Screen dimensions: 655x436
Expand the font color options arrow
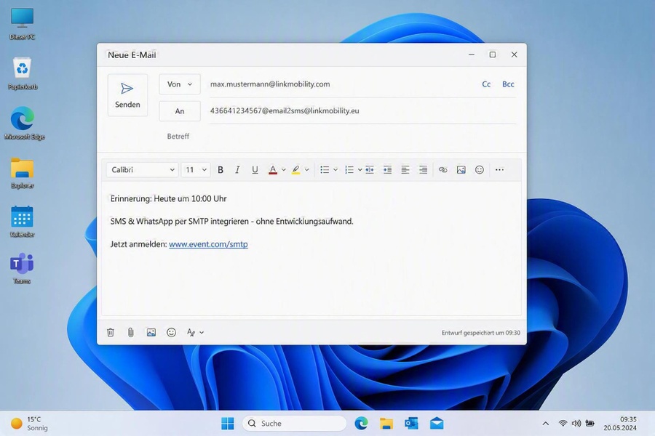(x=284, y=170)
